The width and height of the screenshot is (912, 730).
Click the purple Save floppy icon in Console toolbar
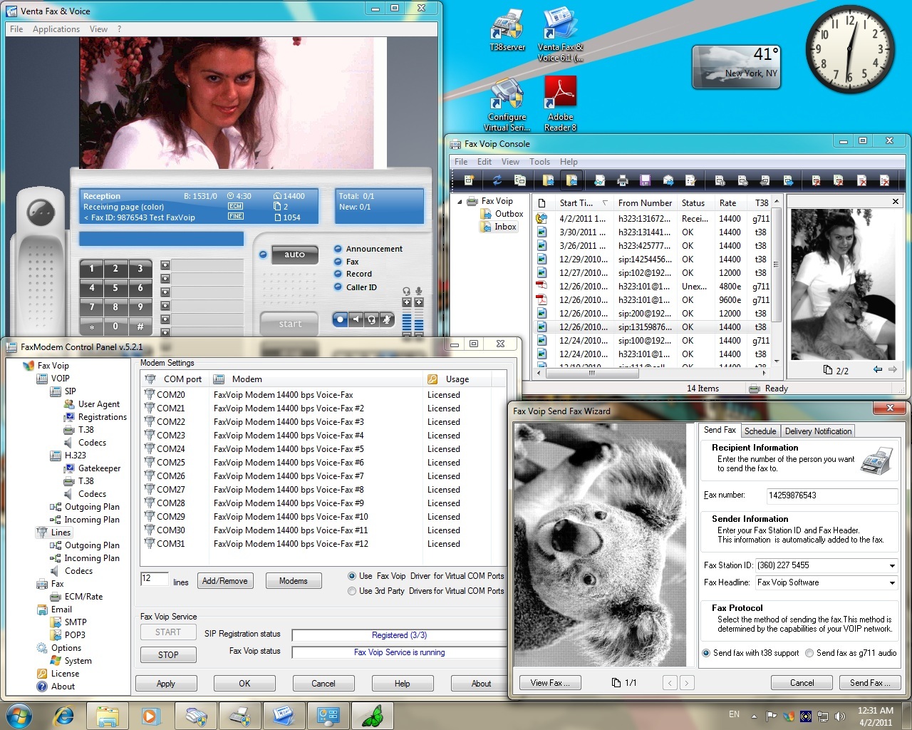(x=645, y=180)
